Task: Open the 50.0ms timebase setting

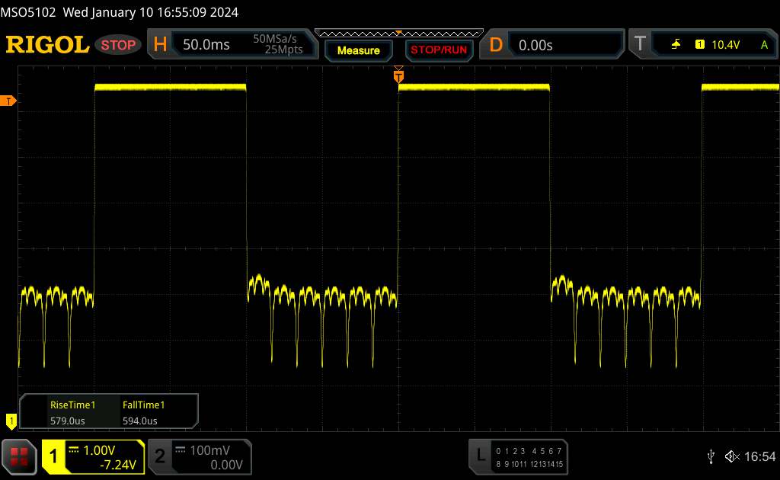Action: click(206, 45)
